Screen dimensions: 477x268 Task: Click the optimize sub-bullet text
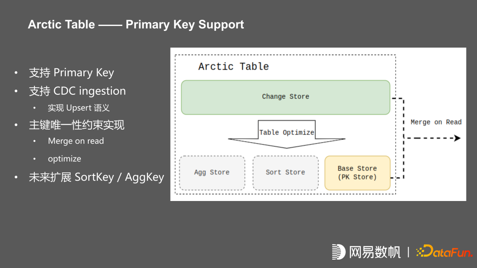[64, 159]
